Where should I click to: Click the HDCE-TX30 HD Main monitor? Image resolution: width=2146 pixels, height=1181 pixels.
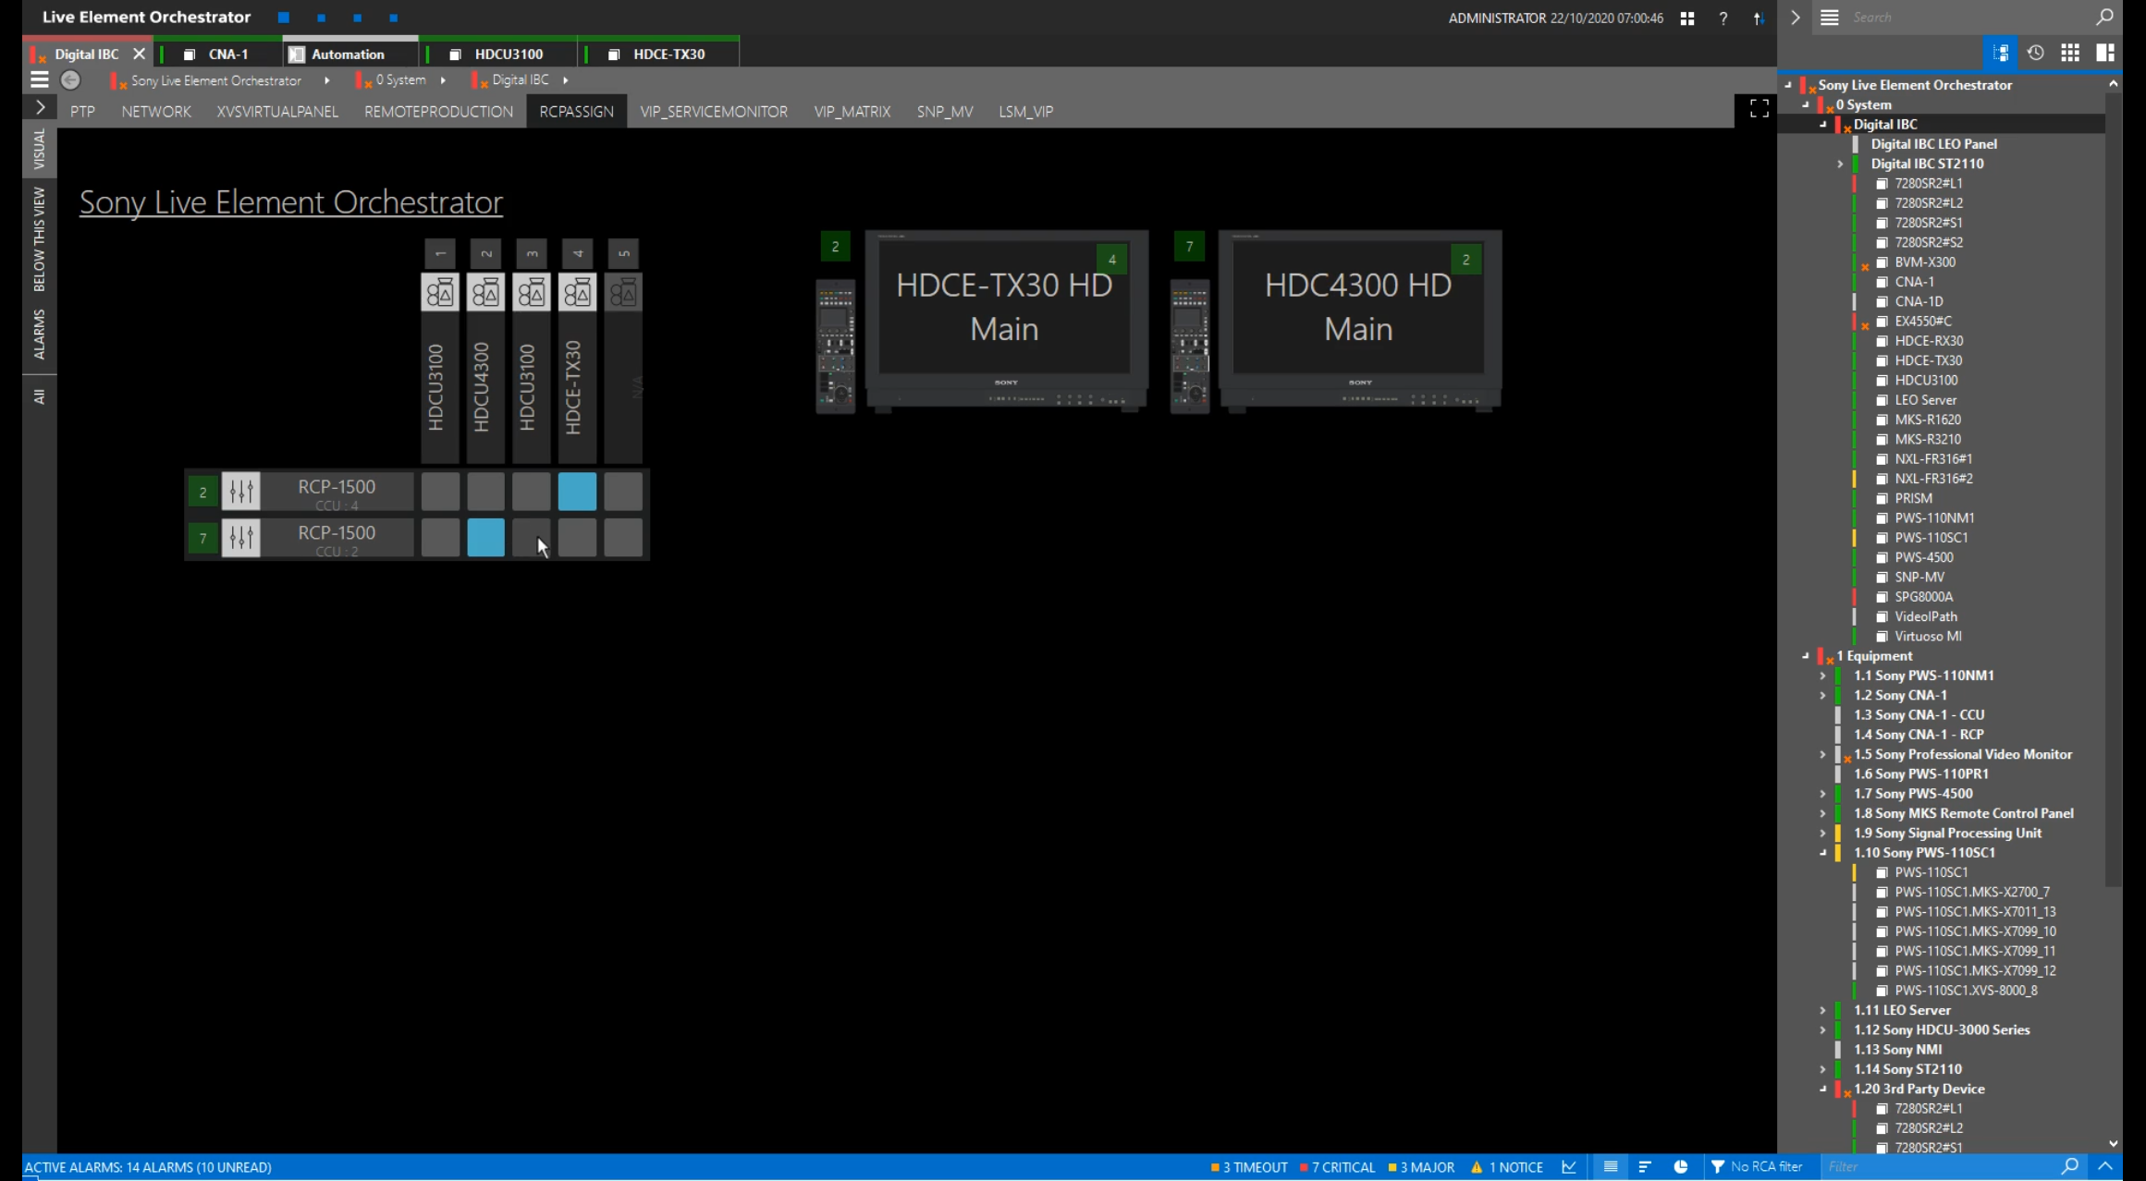click(1006, 320)
